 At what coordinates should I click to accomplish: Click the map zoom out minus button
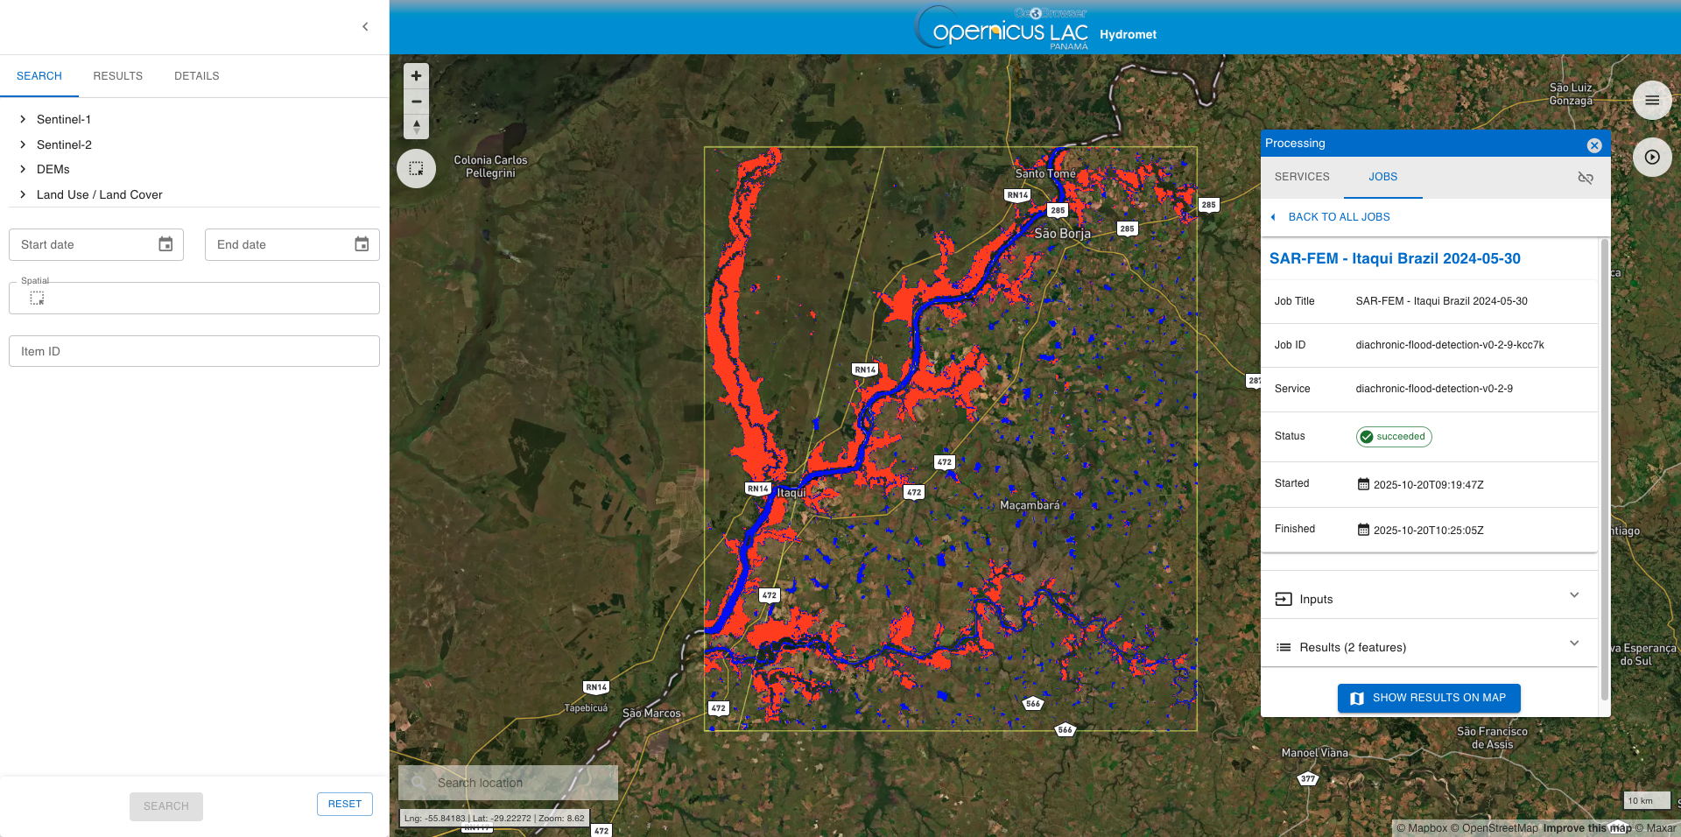(x=417, y=102)
